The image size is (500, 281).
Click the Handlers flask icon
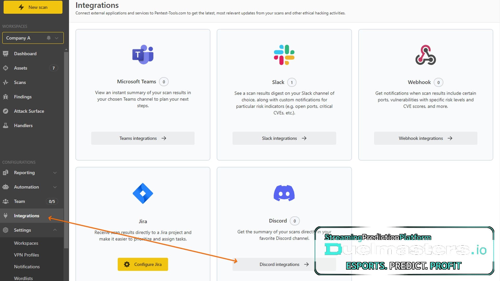5,125
